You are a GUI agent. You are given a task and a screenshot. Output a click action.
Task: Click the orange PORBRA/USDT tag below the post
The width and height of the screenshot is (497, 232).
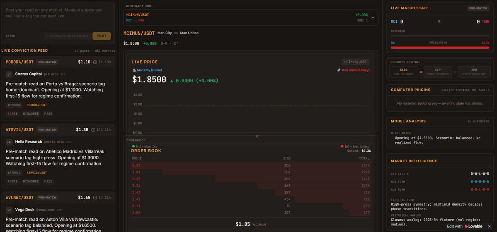(x=36, y=105)
